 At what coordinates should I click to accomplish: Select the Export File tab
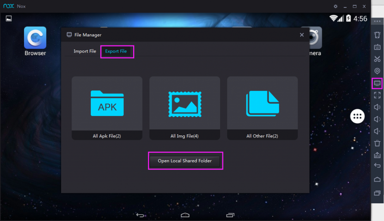click(117, 51)
